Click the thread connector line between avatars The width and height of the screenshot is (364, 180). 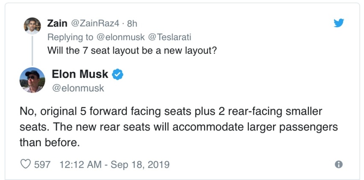point(32,50)
